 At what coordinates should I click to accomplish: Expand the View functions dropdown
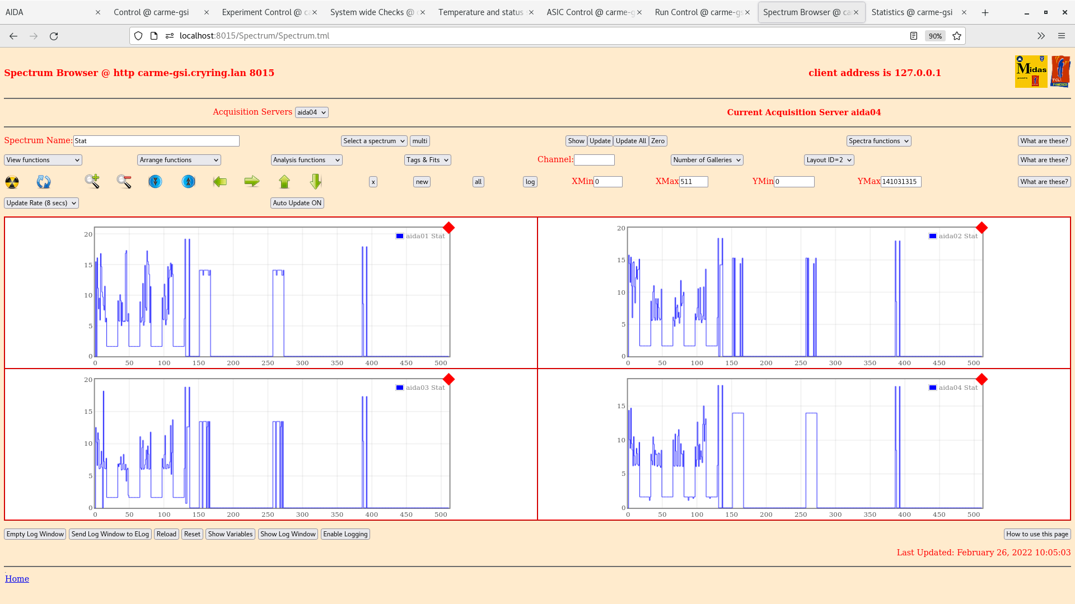(x=43, y=160)
